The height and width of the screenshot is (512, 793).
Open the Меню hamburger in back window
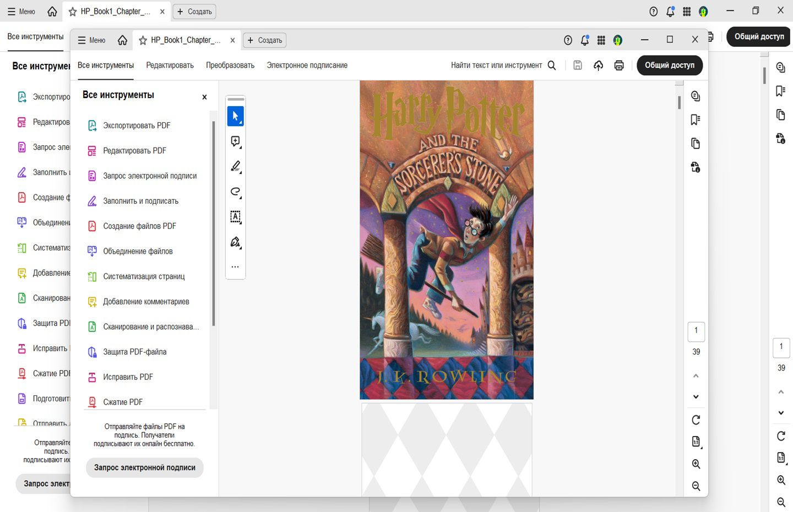(x=21, y=11)
